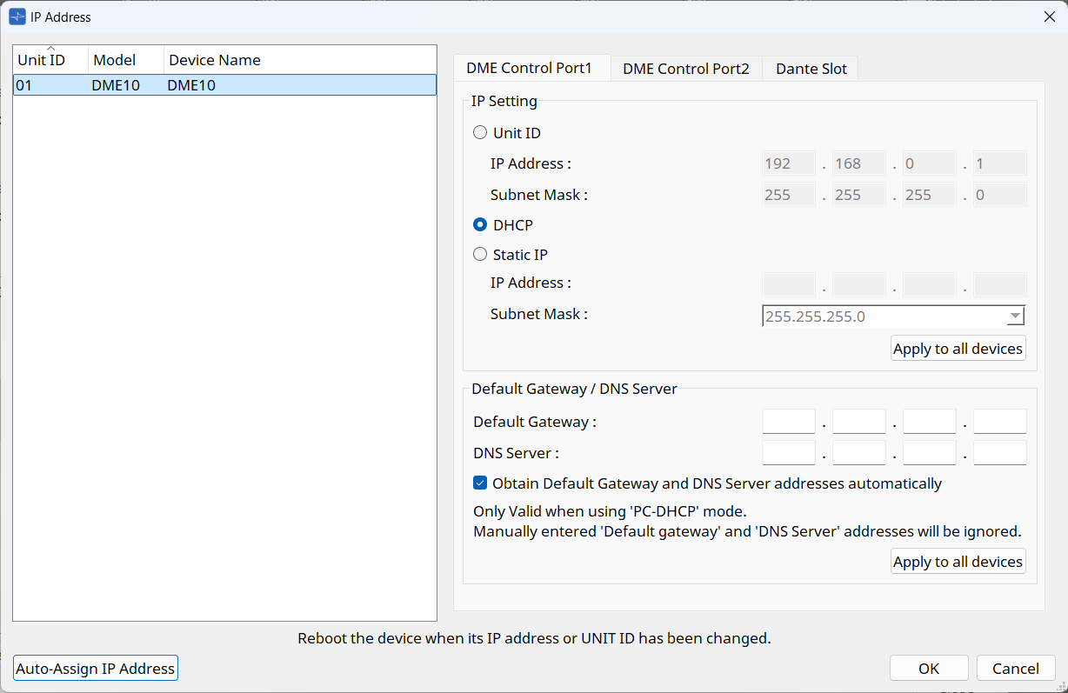Click the Device Name column header
This screenshot has width=1068, height=693.
pyautogui.click(x=214, y=60)
